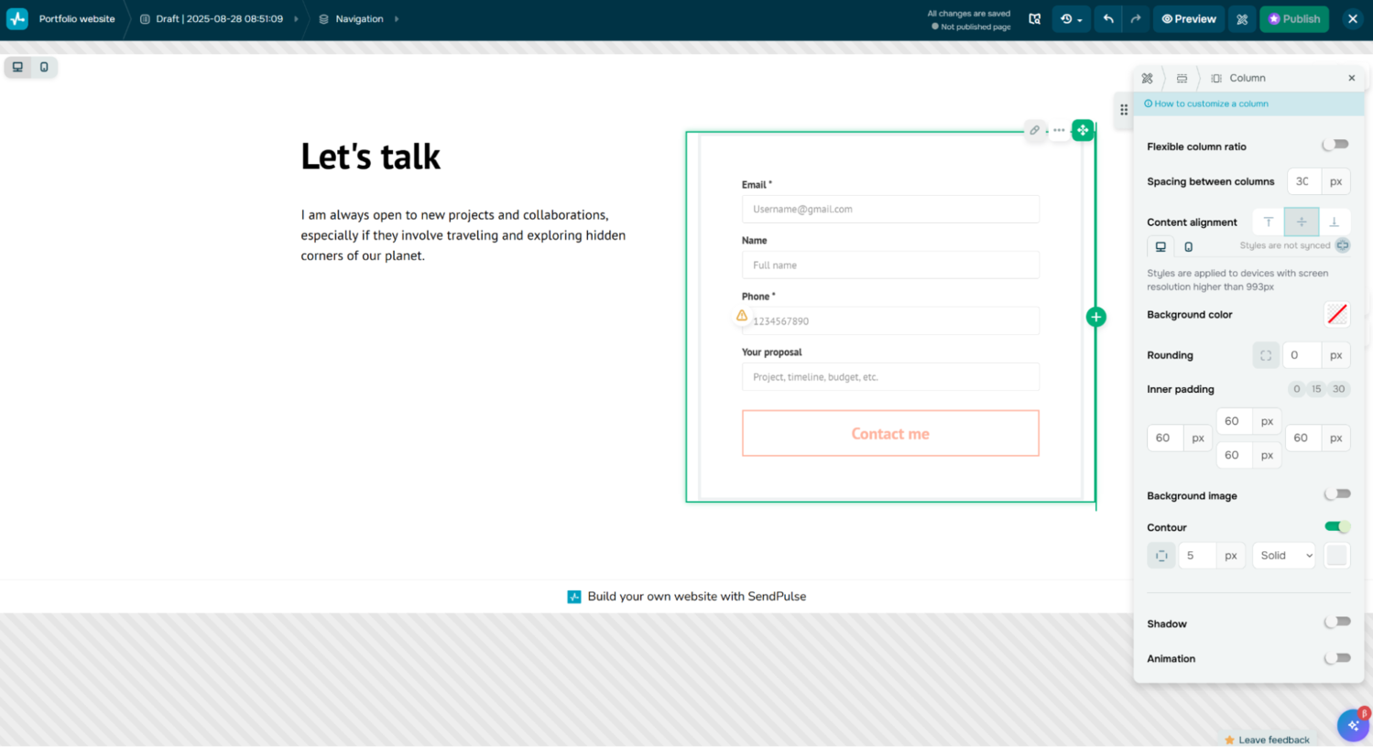
Task: Turn on Flexible column ratio
Action: [x=1335, y=144]
